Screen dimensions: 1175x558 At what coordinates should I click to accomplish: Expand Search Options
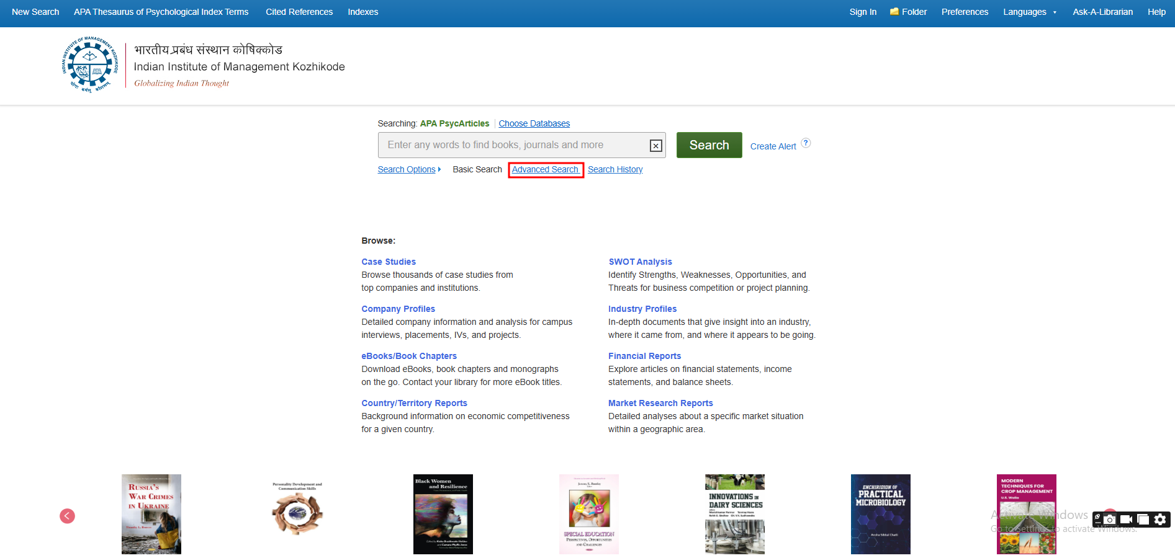[408, 169]
